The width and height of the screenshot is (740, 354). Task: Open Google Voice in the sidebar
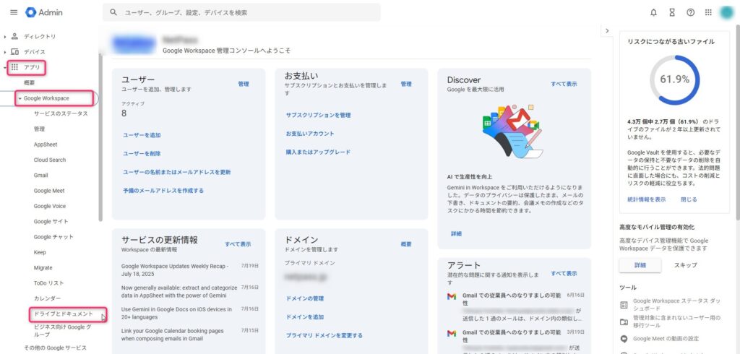click(50, 207)
